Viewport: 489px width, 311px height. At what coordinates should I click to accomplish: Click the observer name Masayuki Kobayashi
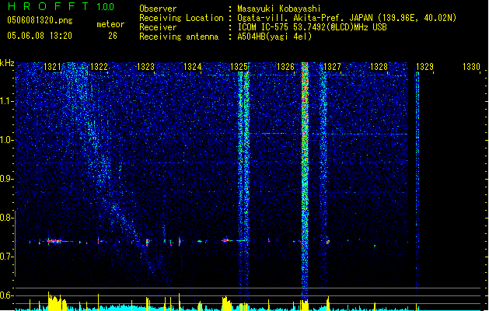coord(279,9)
